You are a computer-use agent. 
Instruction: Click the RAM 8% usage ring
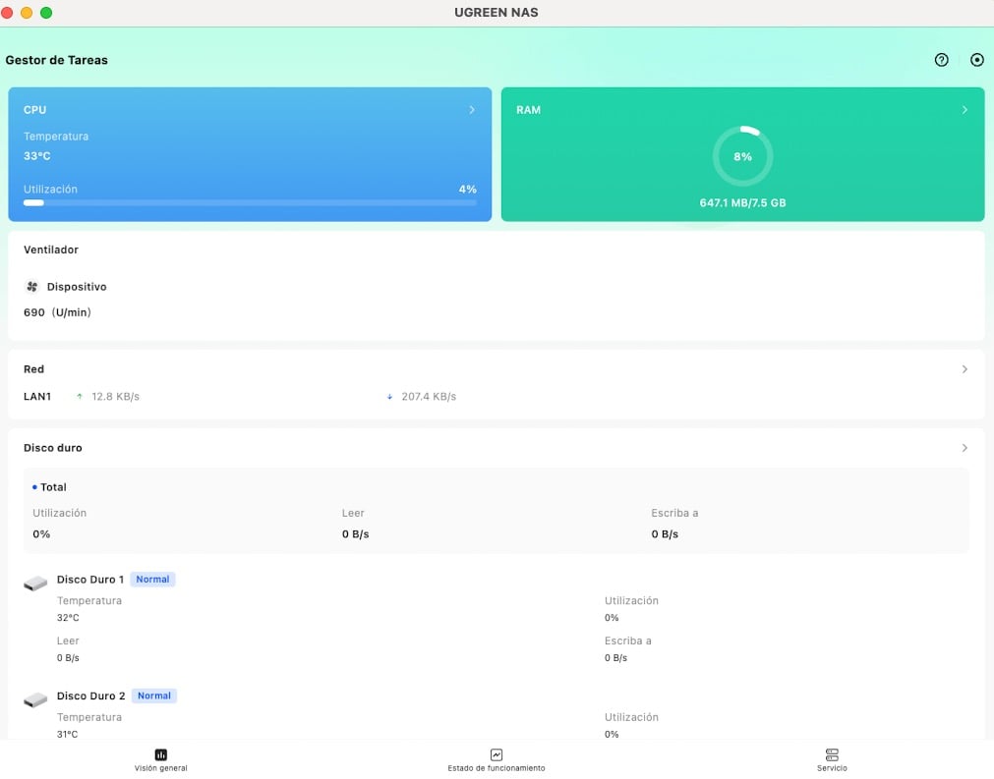(x=742, y=156)
